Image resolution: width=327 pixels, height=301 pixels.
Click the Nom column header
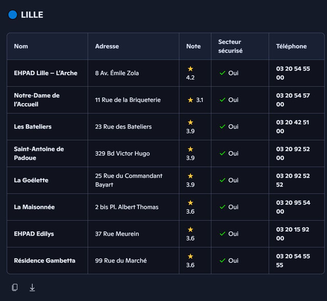point(21,47)
